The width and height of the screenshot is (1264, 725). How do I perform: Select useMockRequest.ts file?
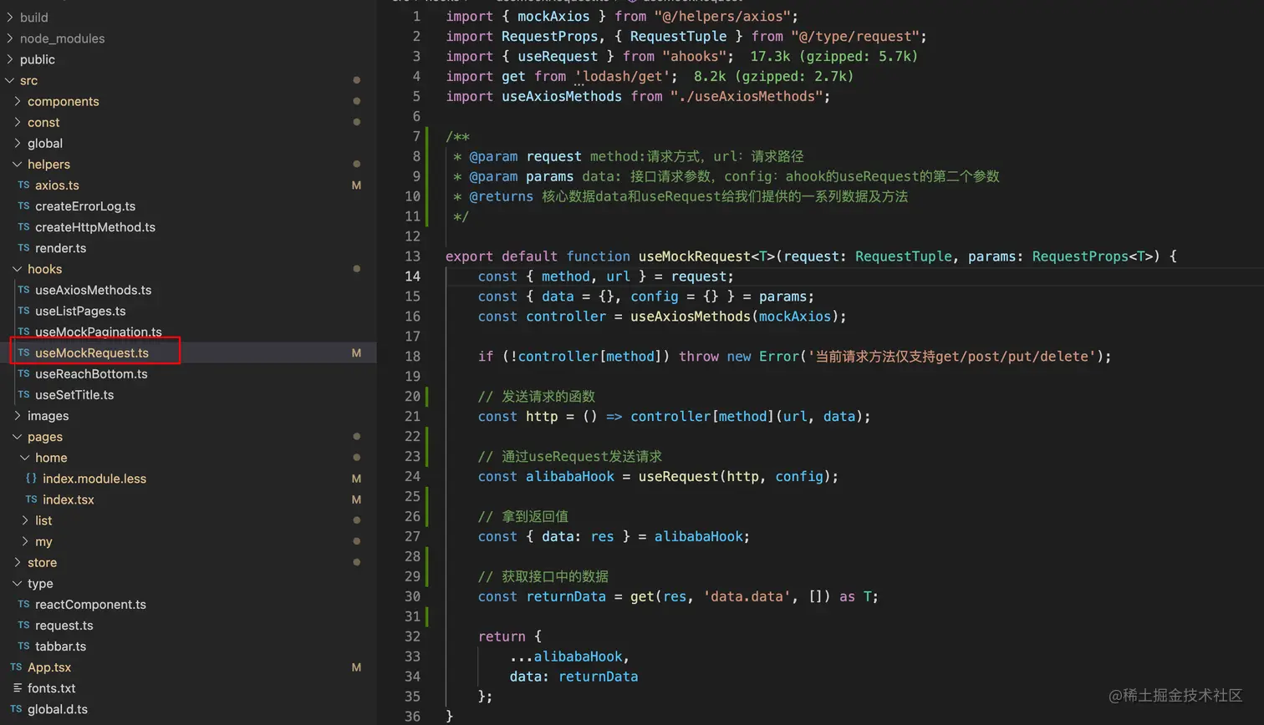[x=92, y=352]
